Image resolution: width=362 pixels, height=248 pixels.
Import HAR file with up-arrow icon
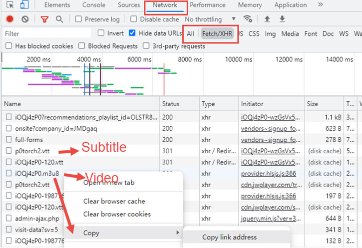point(267,19)
